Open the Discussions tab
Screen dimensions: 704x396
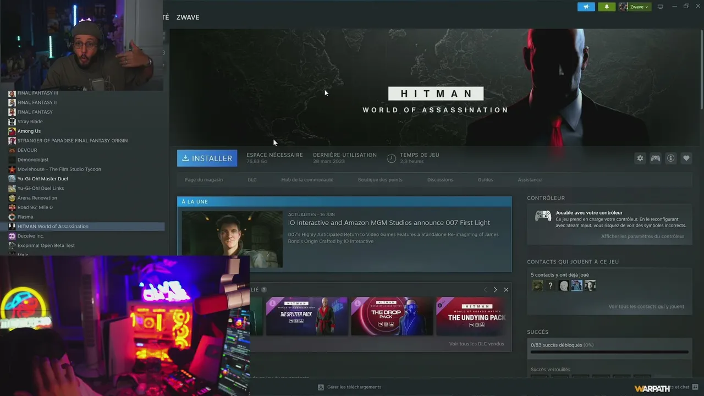click(440, 180)
